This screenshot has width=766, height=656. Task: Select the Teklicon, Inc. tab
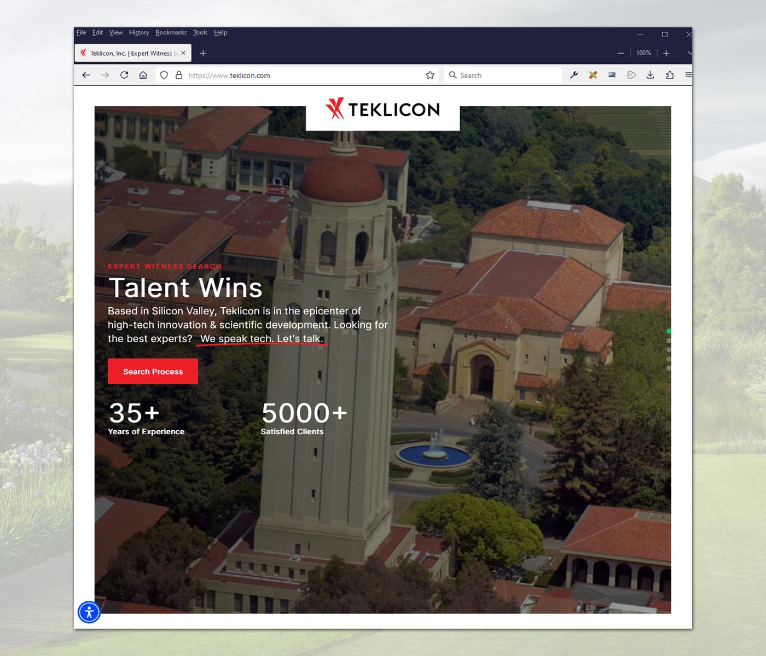click(132, 53)
